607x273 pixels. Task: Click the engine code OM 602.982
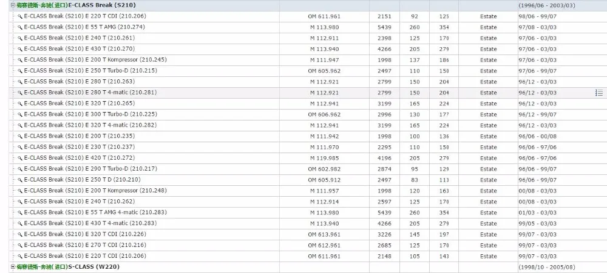point(324,169)
